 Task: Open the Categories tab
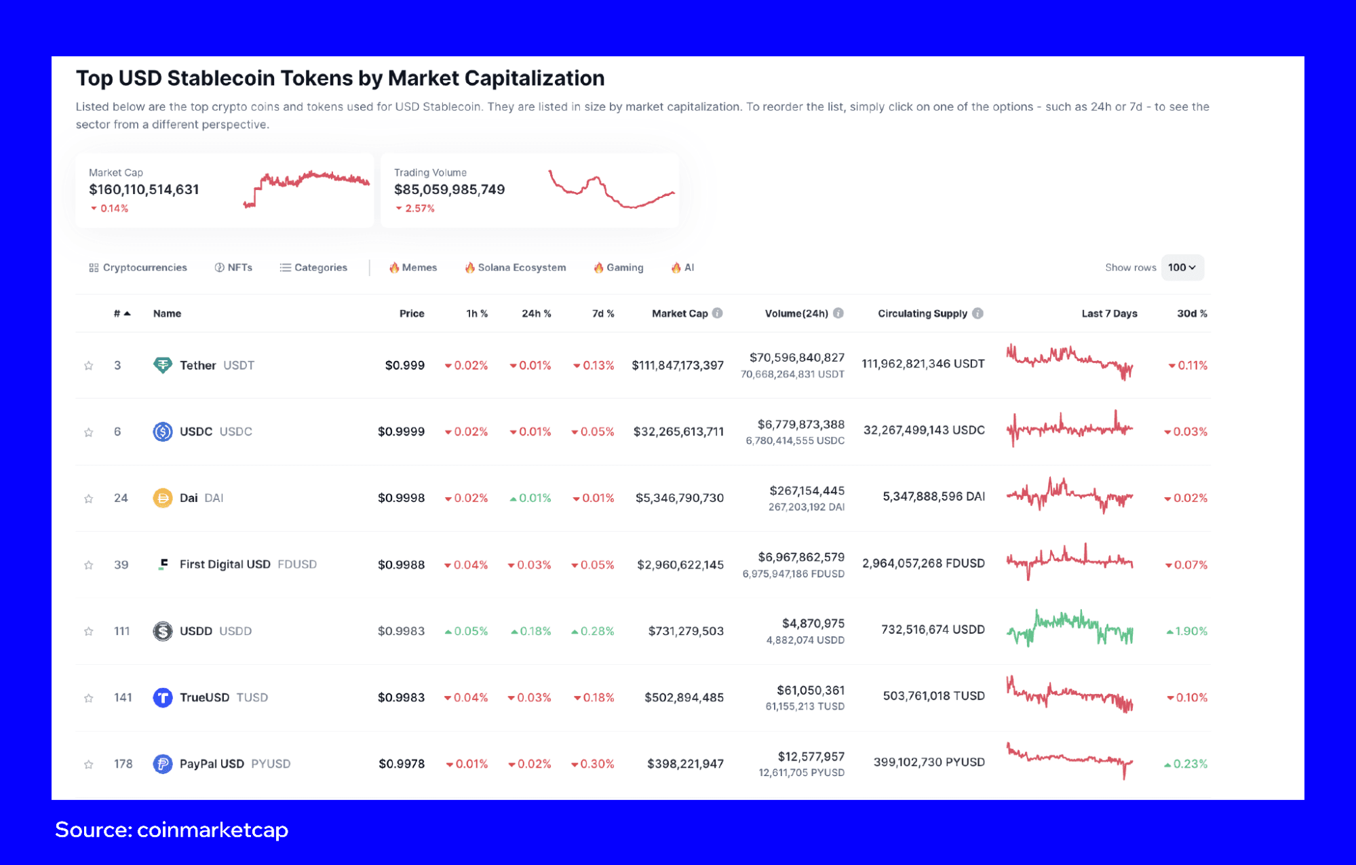[313, 267]
